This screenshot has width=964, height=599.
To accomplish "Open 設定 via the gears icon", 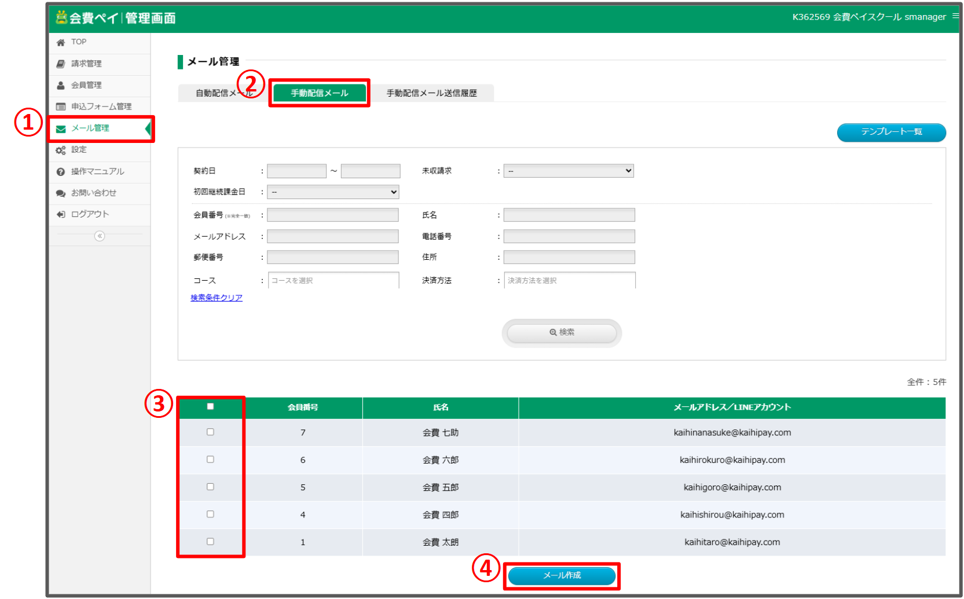I will 61,150.
